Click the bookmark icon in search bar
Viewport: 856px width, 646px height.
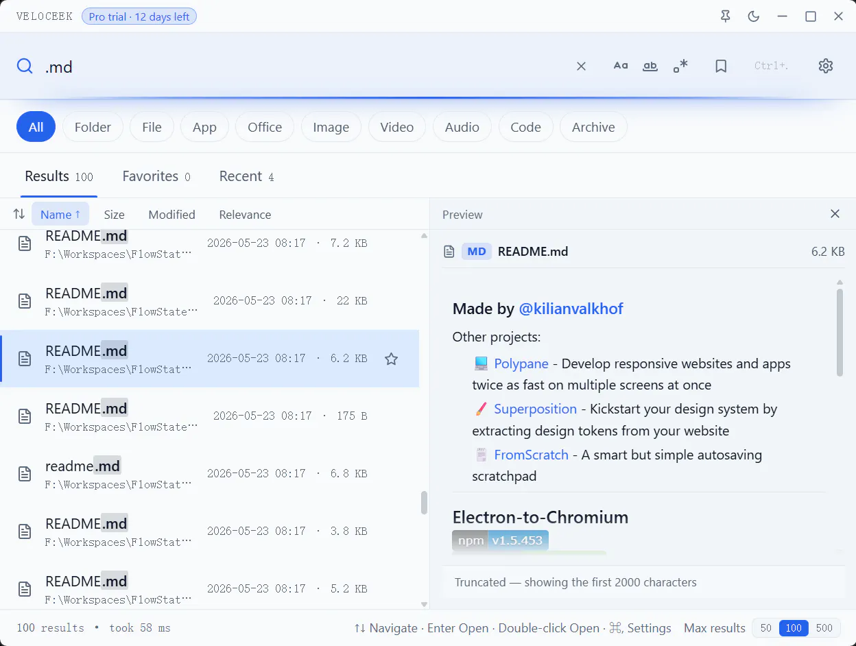coord(721,66)
